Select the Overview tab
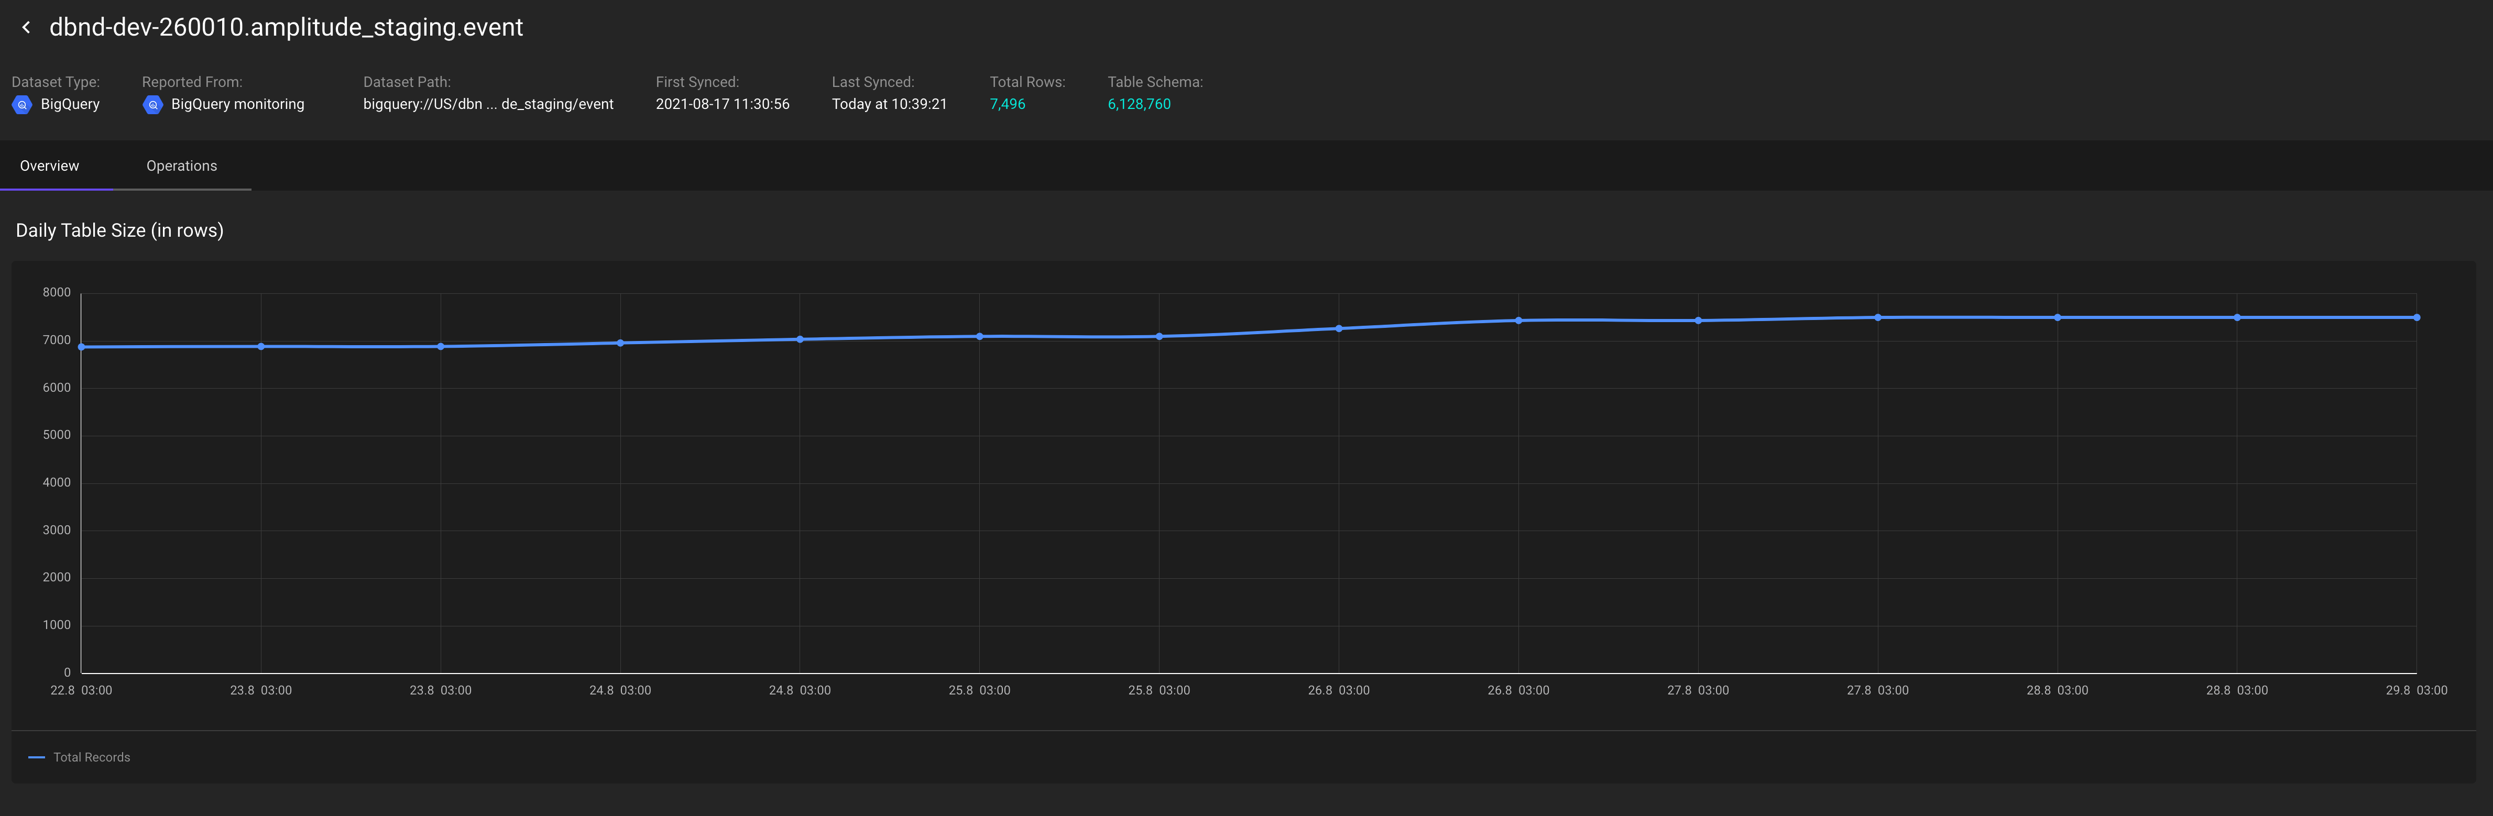The width and height of the screenshot is (2493, 816). click(49, 167)
